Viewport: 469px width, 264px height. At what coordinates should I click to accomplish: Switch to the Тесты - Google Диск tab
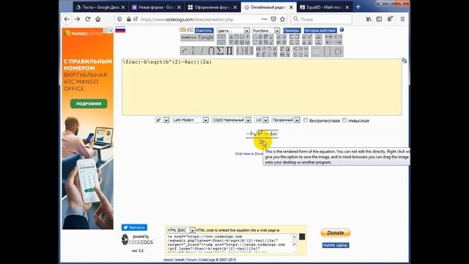101,7
